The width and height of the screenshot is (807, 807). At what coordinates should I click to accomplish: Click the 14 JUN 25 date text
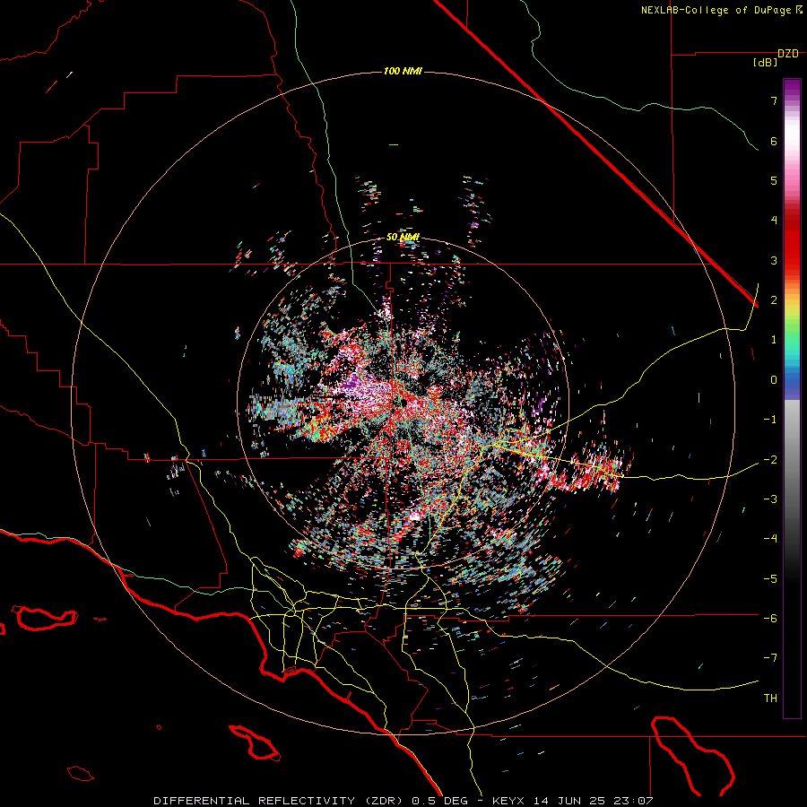(x=568, y=801)
